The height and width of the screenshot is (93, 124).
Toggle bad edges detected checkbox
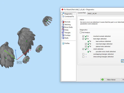tap(83, 39)
